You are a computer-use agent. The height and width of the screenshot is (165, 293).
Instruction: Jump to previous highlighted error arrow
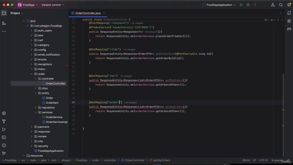(x=278, y=20)
